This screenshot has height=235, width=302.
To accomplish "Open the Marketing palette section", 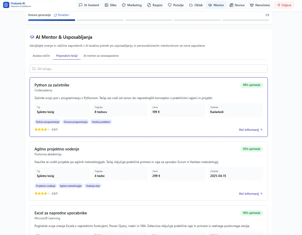I will pos(132,5).
